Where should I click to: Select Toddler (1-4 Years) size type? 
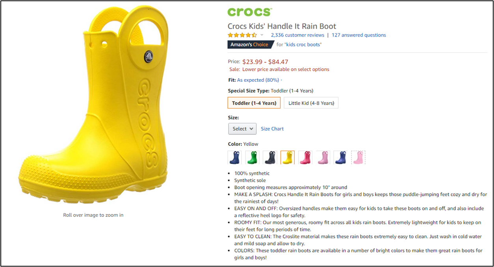click(254, 103)
